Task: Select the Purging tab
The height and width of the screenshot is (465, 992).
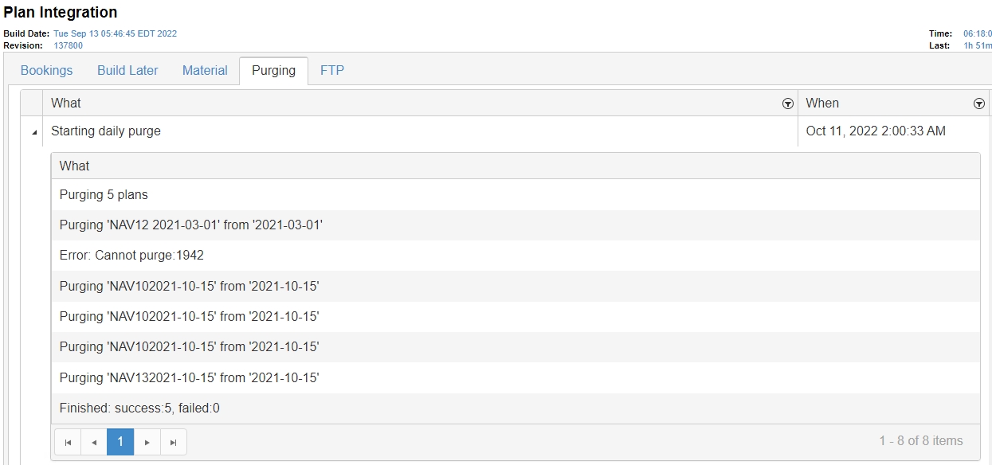Action: 273,71
